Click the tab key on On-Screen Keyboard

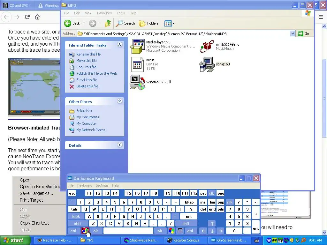tap(74, 209)
